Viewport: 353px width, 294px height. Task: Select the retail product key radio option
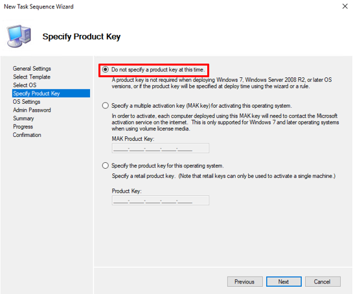105,165
